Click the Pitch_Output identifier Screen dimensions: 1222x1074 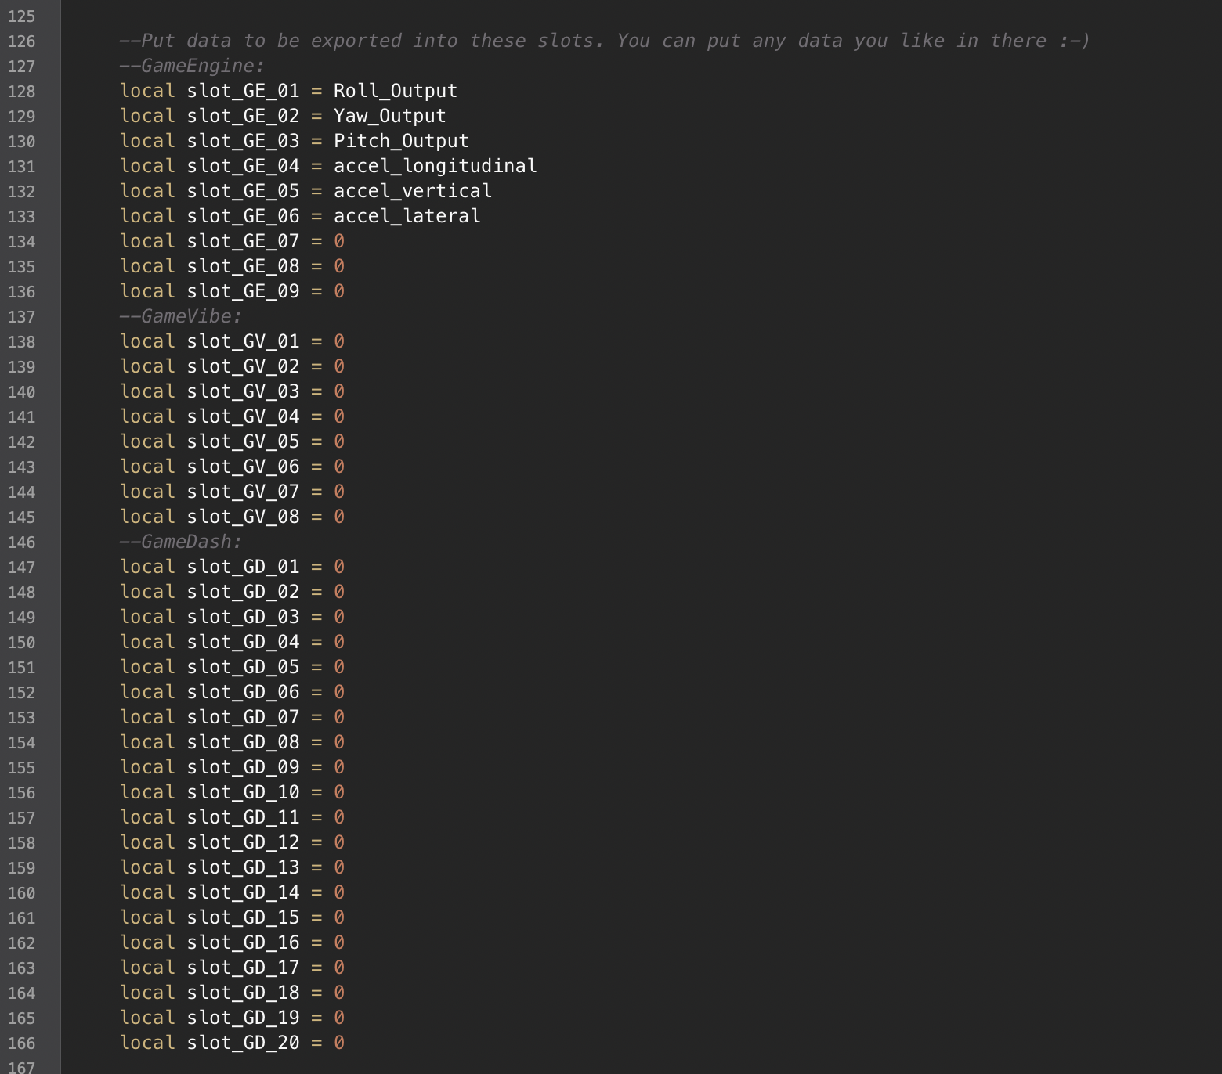(400, 141)
